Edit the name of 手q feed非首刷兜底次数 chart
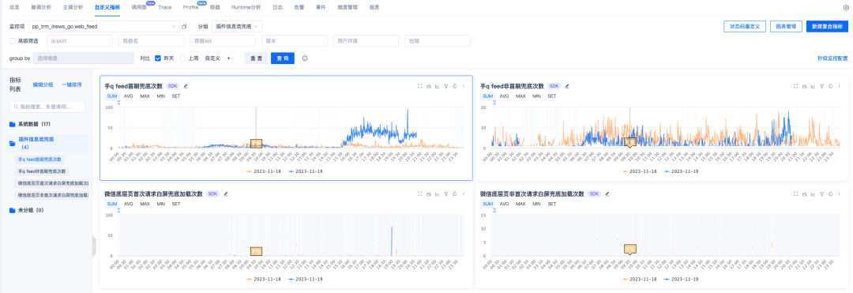This screenshot has height=293, width=853. tap(567, 86)
